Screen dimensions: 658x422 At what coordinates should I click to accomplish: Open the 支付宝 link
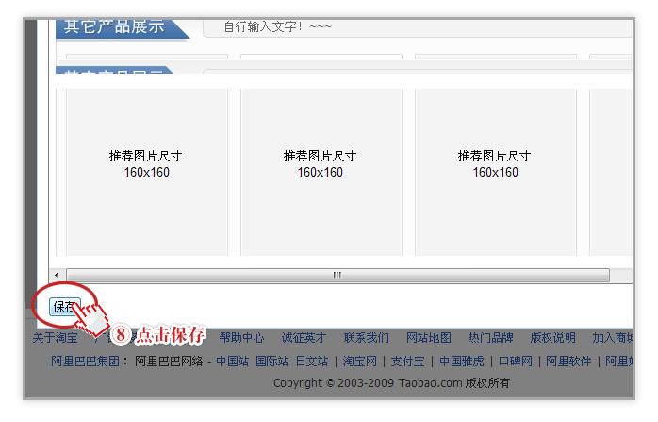click(x=407, y=361)
